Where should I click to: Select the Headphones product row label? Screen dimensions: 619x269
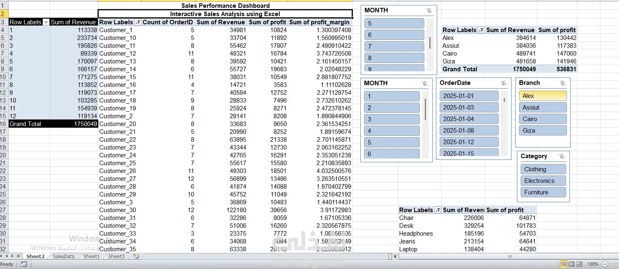[416, 234]
